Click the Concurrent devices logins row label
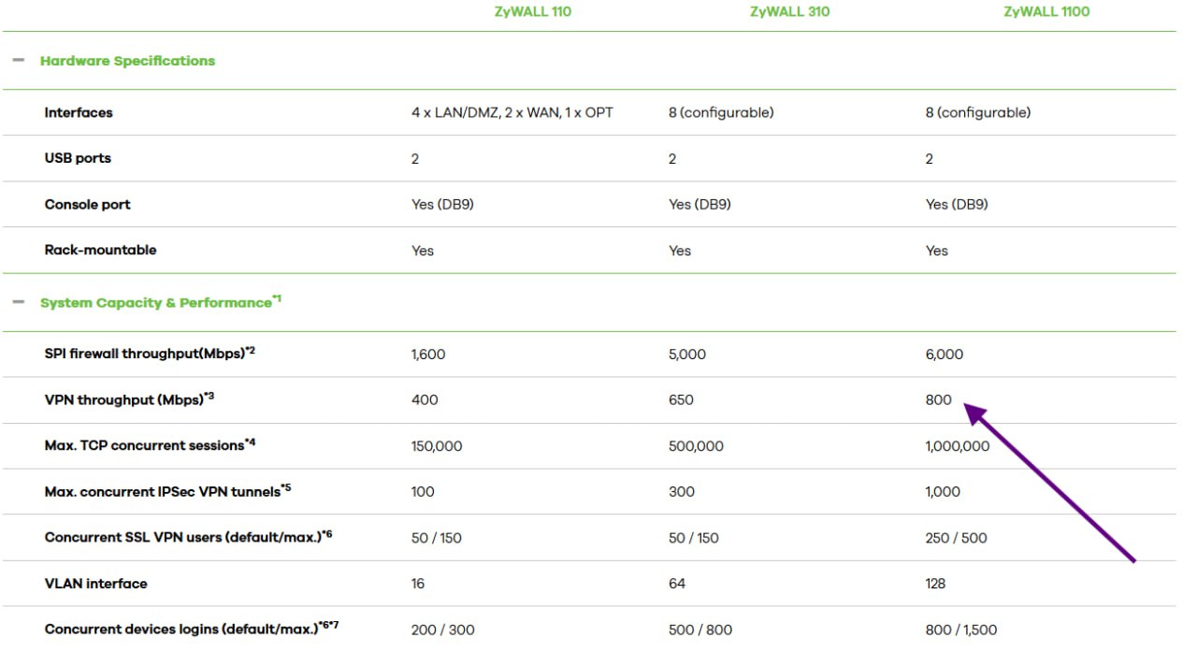 (x=191, y=629)
